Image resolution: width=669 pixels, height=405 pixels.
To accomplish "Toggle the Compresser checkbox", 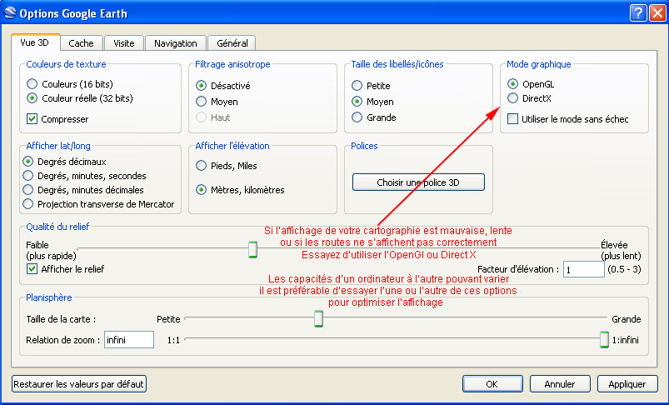I will (x=32, y=118).
